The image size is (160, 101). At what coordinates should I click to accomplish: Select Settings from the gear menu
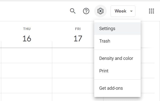(x=107, y=29)
